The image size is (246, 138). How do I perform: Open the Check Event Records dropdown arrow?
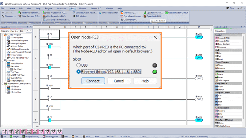tap(142, 16)
